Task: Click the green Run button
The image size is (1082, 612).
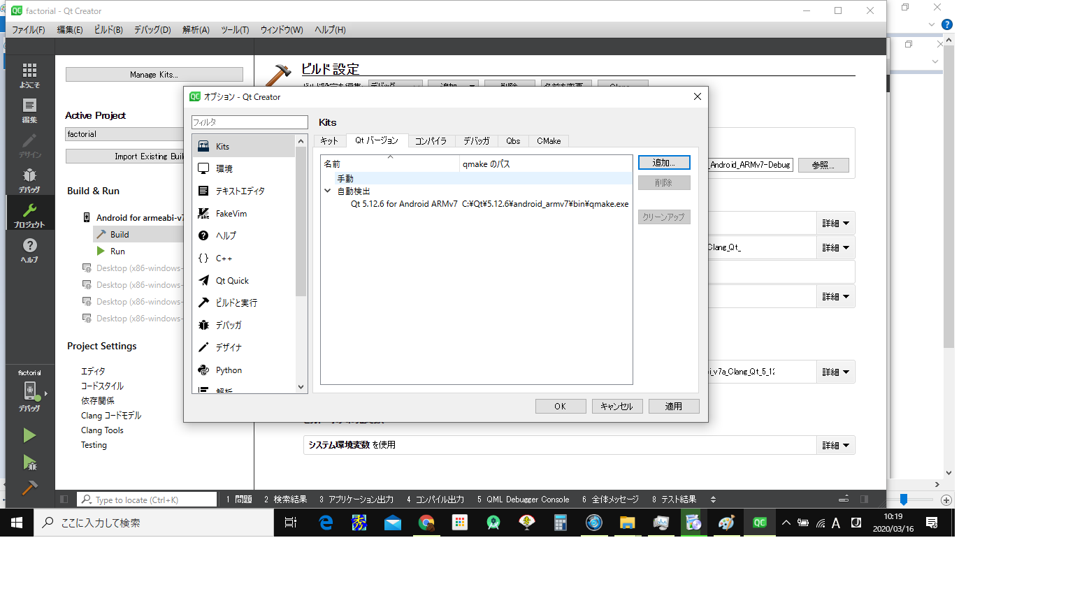Action: coord(29,435)
